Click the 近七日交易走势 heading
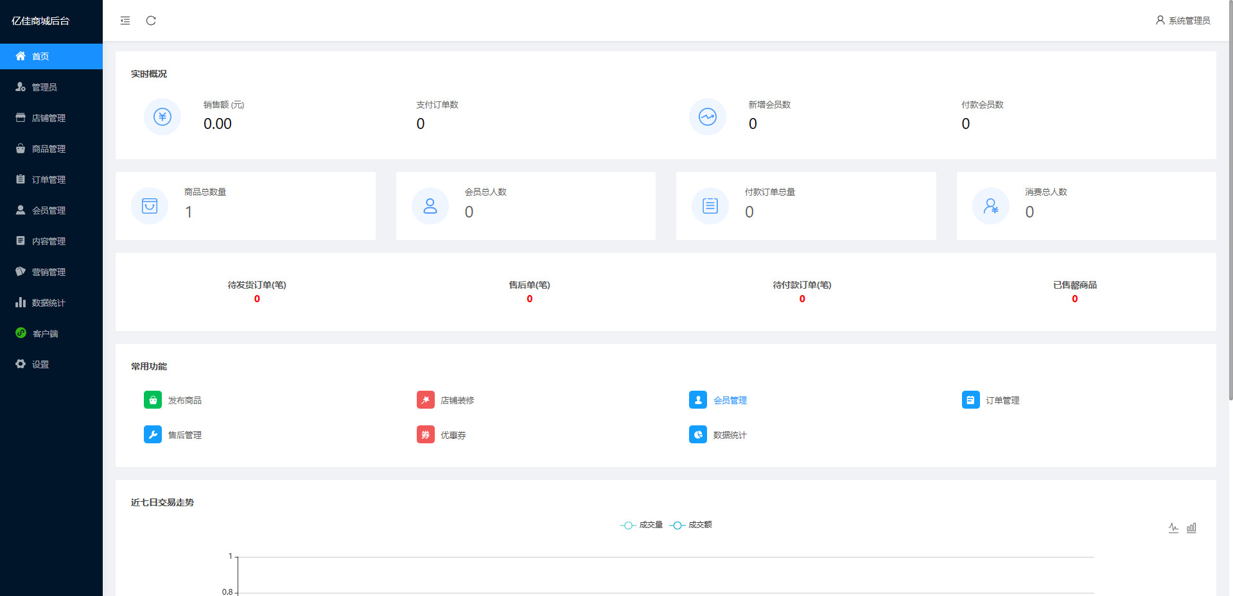This screenshot has height=596, width=1233. [162, 502]
